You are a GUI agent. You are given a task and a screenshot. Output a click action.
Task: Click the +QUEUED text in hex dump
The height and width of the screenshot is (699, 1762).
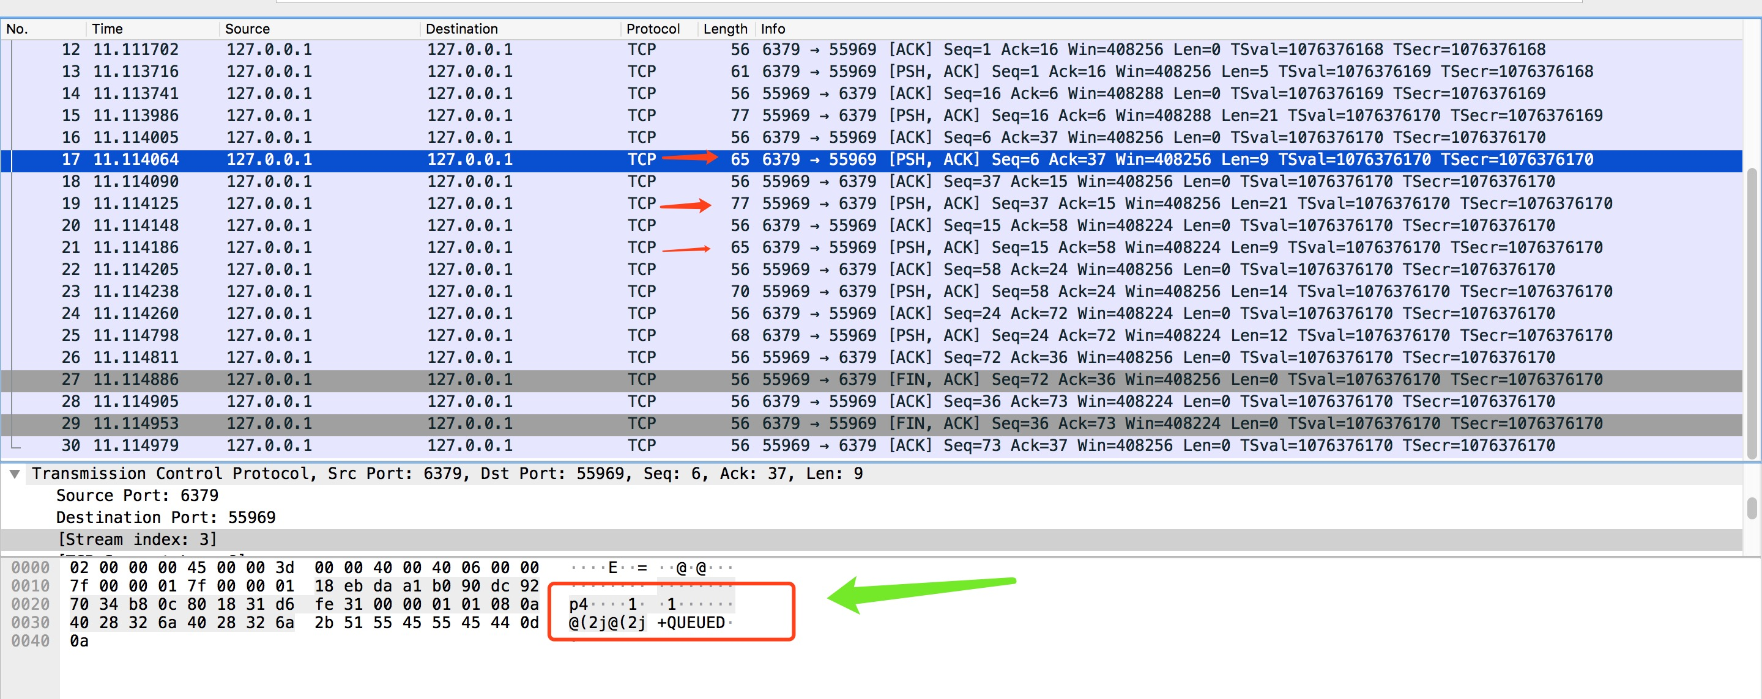tap(691, 623)
